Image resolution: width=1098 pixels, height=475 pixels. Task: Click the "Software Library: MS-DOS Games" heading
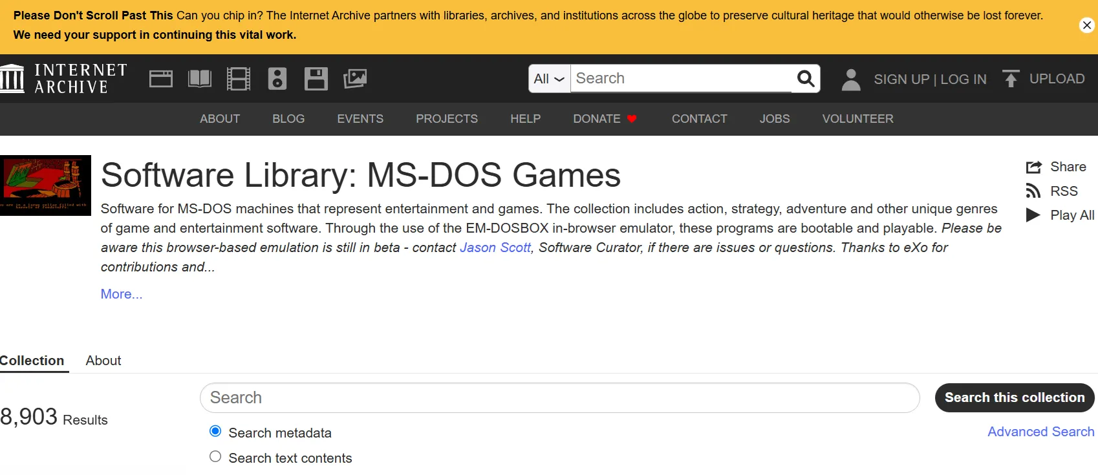361,175
